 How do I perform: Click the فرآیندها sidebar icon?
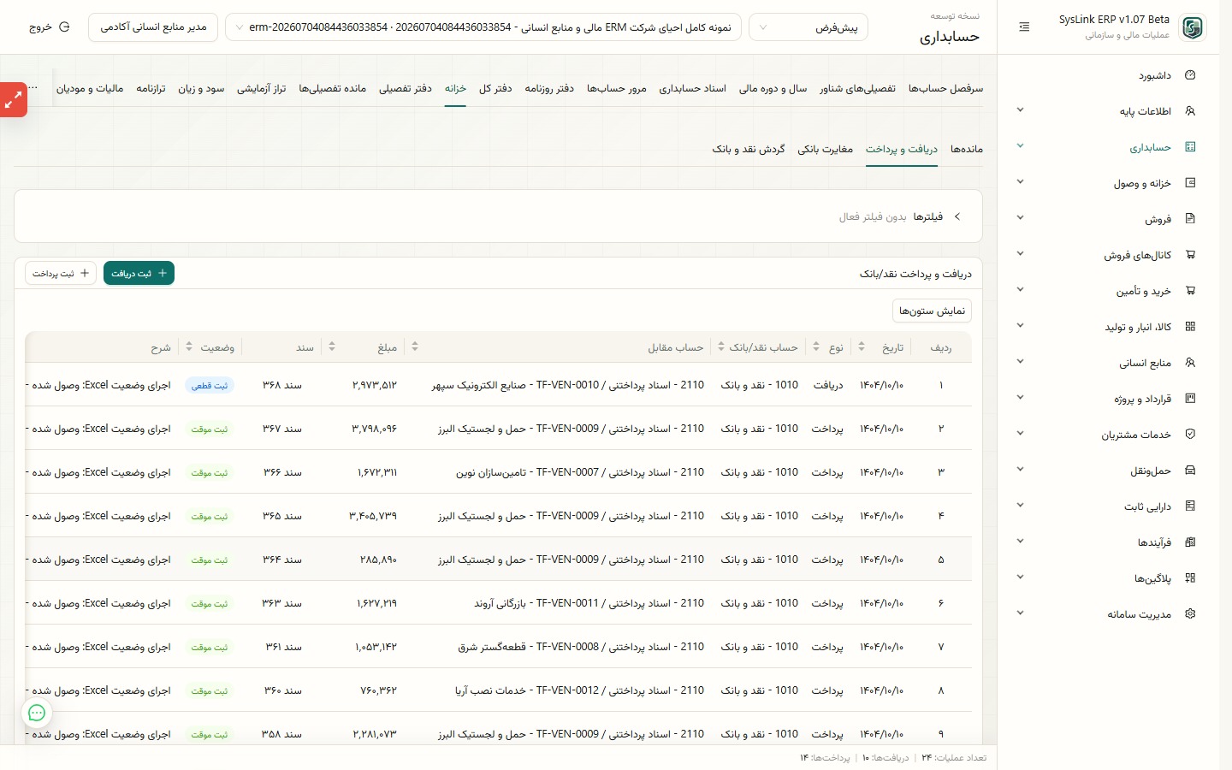tap(1190, 542)
